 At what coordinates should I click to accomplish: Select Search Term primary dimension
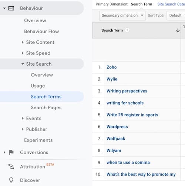point(141,4)
